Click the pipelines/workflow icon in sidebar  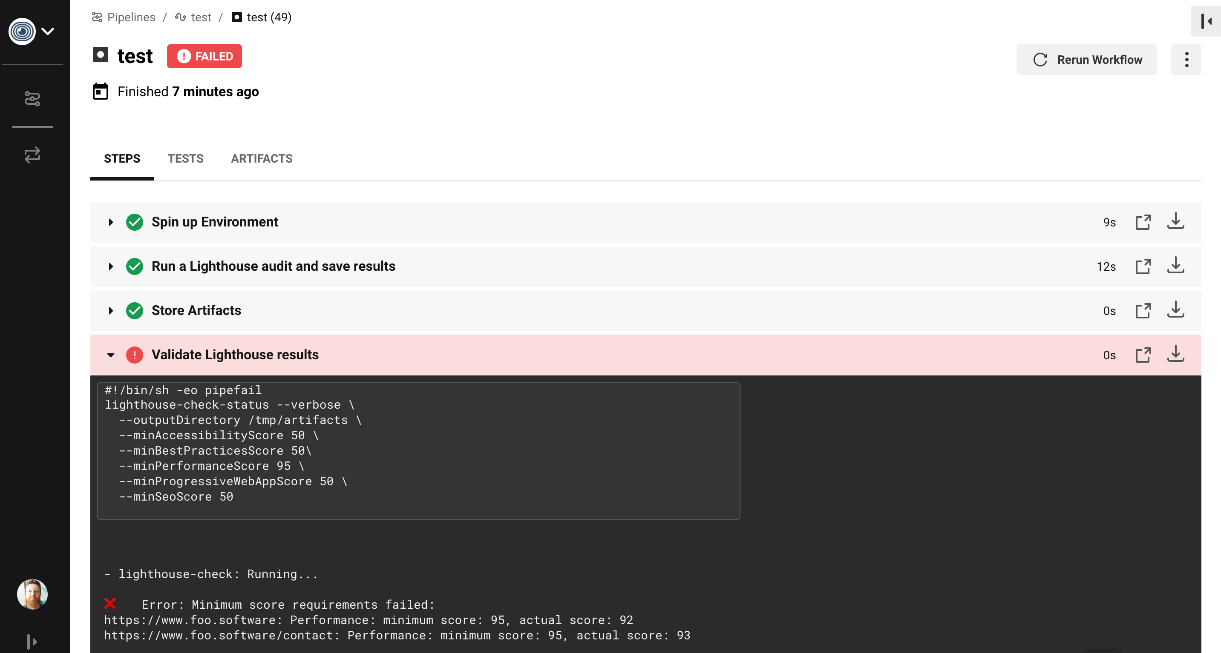pos(32,98)
